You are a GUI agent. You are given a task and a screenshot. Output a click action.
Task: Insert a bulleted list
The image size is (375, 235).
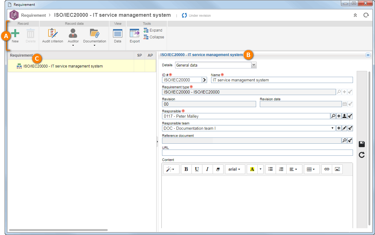270,169
